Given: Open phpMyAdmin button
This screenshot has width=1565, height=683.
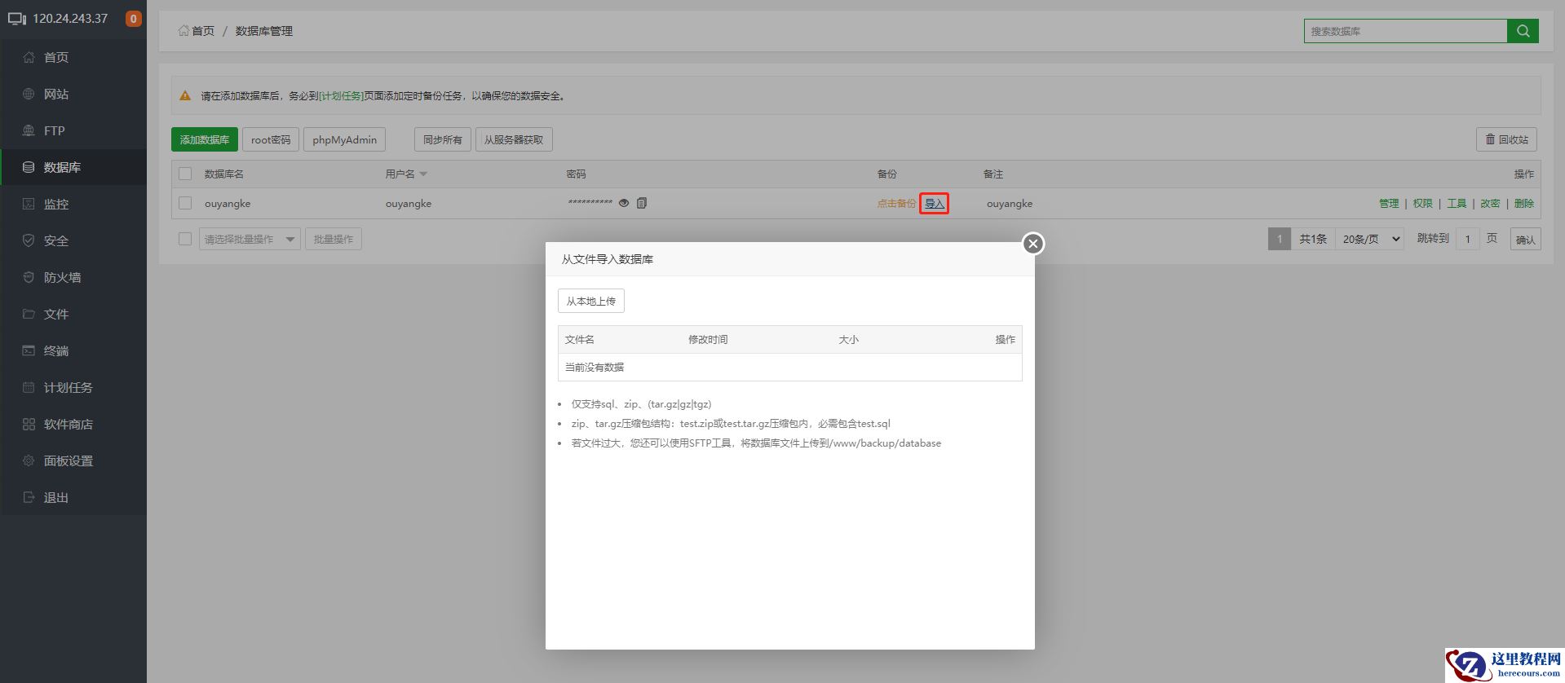Looking at the screenshot, I should point(344,139).
